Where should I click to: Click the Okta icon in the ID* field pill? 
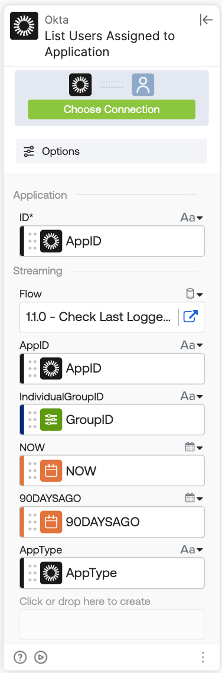(51, 241)
